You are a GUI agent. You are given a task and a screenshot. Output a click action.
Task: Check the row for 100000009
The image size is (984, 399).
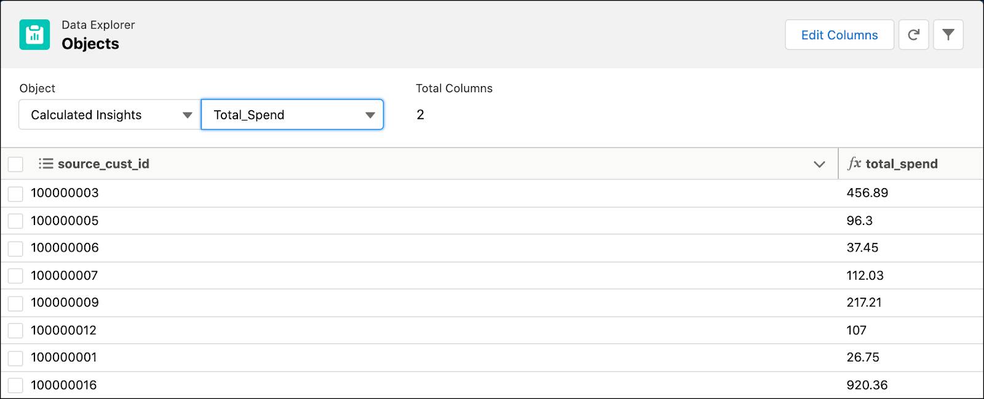[15, 303]
